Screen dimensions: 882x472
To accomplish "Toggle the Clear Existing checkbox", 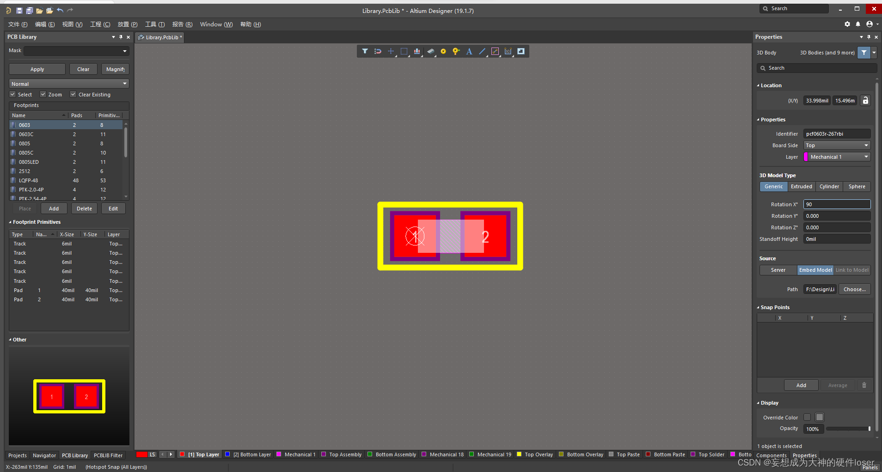I will (73, 94).
